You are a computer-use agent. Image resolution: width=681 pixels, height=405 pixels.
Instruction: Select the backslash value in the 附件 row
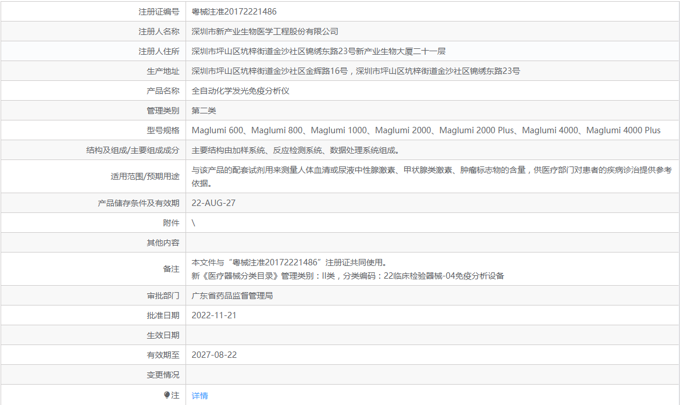point(194,223)
